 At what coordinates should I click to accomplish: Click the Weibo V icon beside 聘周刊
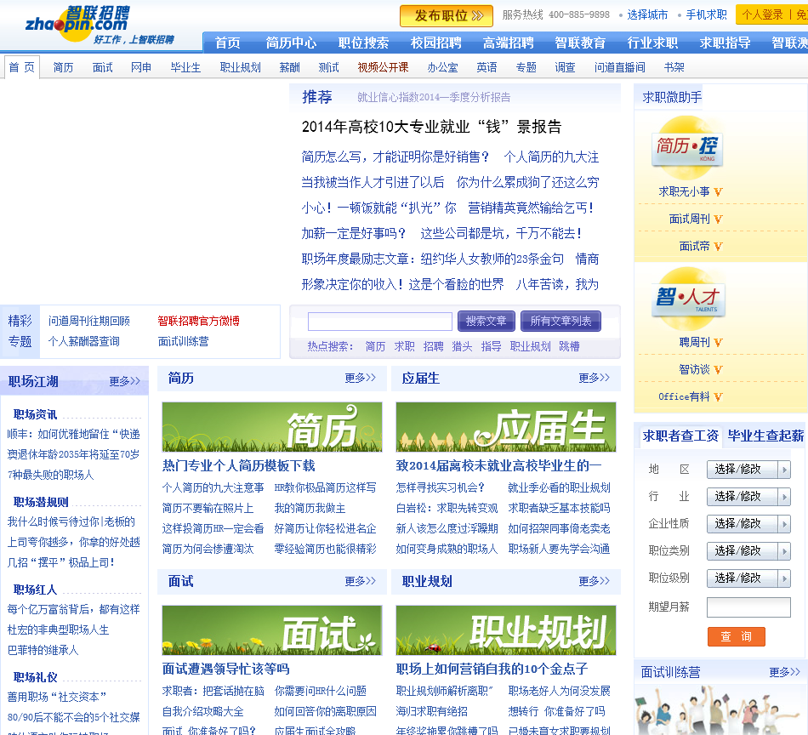tap(718, 342)
